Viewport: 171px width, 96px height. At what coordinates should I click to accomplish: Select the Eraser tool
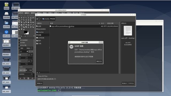19,27
